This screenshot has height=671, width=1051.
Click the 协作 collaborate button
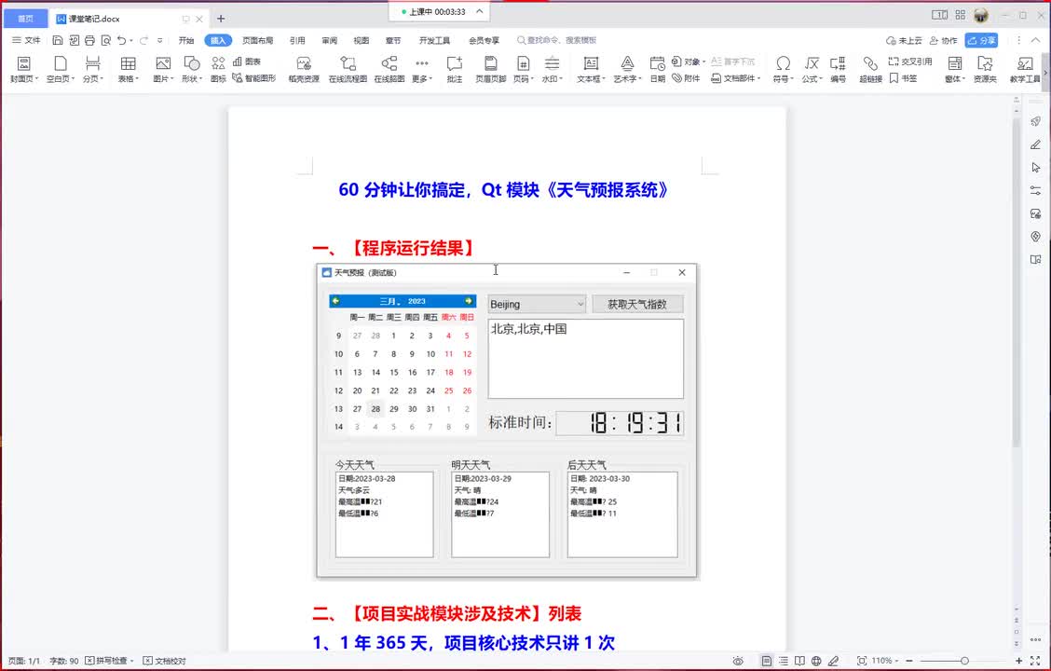tap(943, 40)
